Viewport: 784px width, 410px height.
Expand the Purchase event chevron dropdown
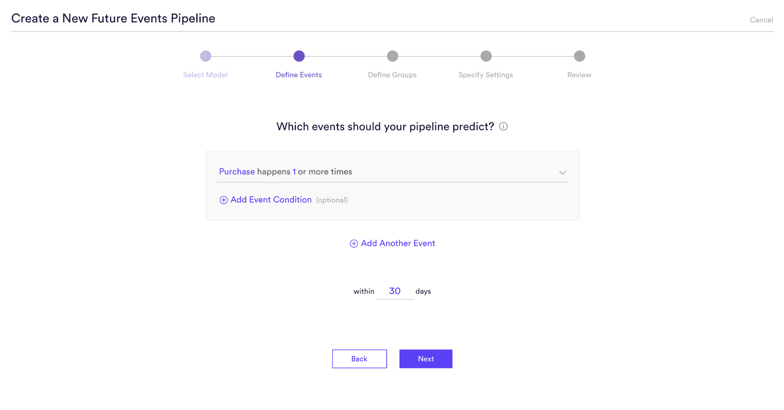(x=563, y=172)
